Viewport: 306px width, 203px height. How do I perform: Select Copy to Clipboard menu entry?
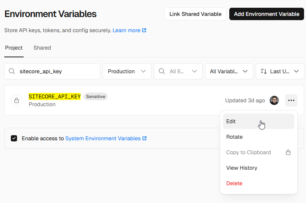click(x=259, y=152)
